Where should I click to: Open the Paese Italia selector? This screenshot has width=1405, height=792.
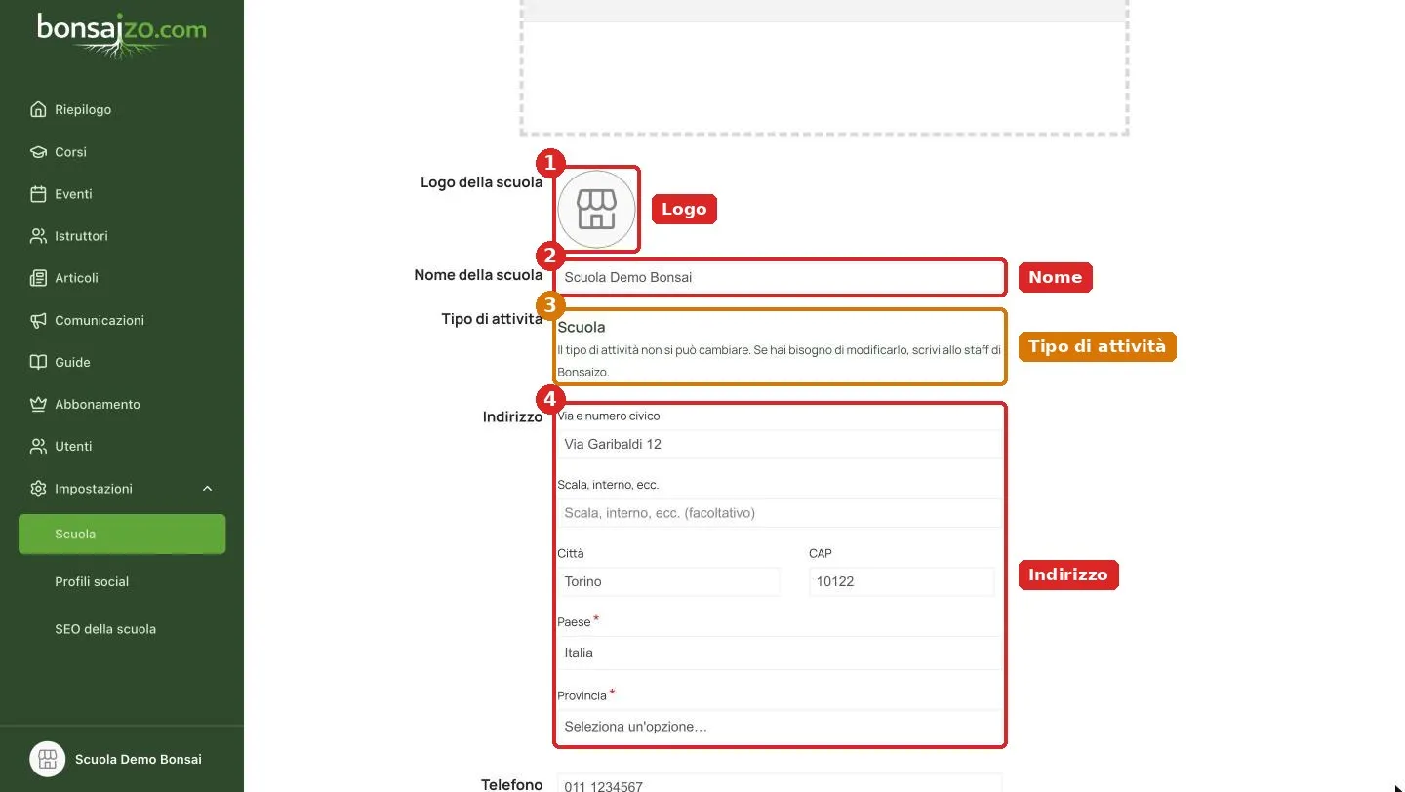coord(779,653)
